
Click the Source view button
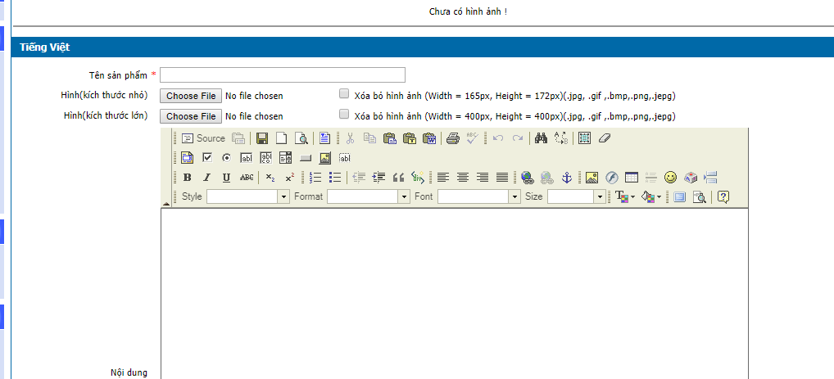[202, 138]
